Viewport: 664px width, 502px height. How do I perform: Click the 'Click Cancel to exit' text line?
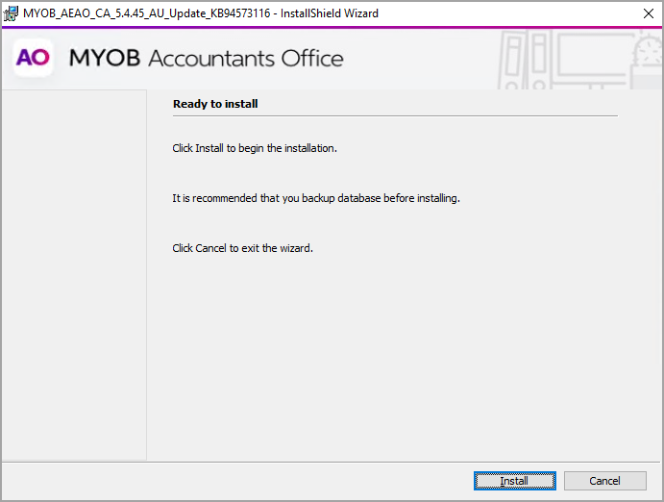pyautogui.click(x=242, y=248)
